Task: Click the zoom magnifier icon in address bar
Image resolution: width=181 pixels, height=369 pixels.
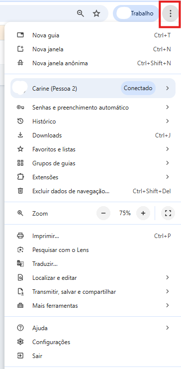Action: click(81, 13)
